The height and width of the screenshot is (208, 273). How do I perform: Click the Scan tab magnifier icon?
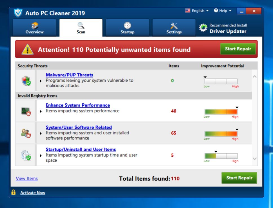pyautogui.click(x=81, y=25)
